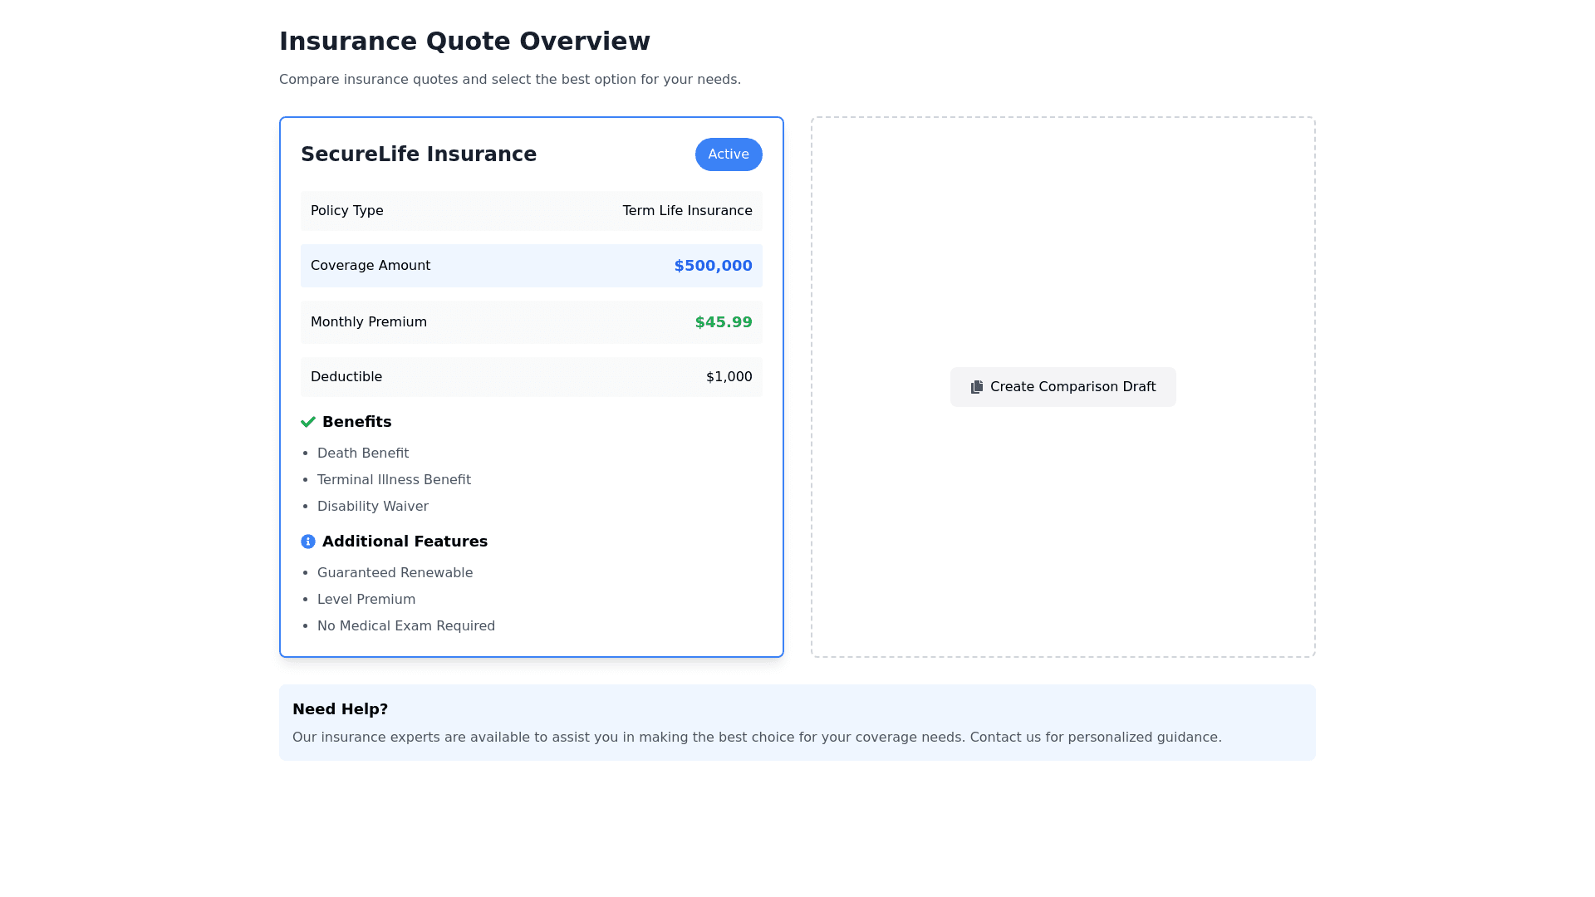Click No Medical Exam Required feature
The height and width of the screenshot is (897, 1595).
(406, 626)
